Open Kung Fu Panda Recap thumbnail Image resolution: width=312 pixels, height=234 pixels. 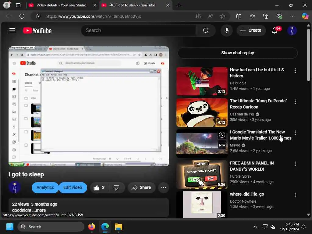(202, 112)
